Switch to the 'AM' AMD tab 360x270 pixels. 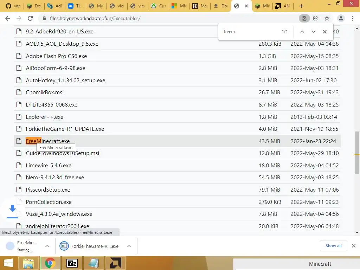(x=283, y=6)
